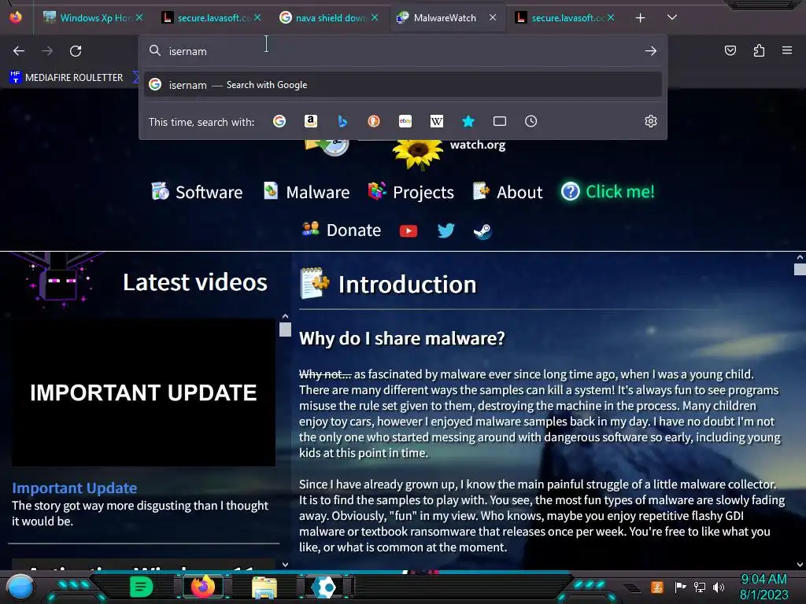Search this time with Bing

[x=342, y=121]
